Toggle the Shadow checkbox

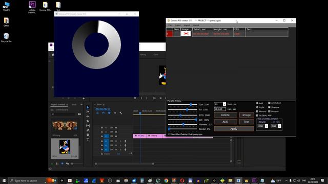tap(269, 107)
